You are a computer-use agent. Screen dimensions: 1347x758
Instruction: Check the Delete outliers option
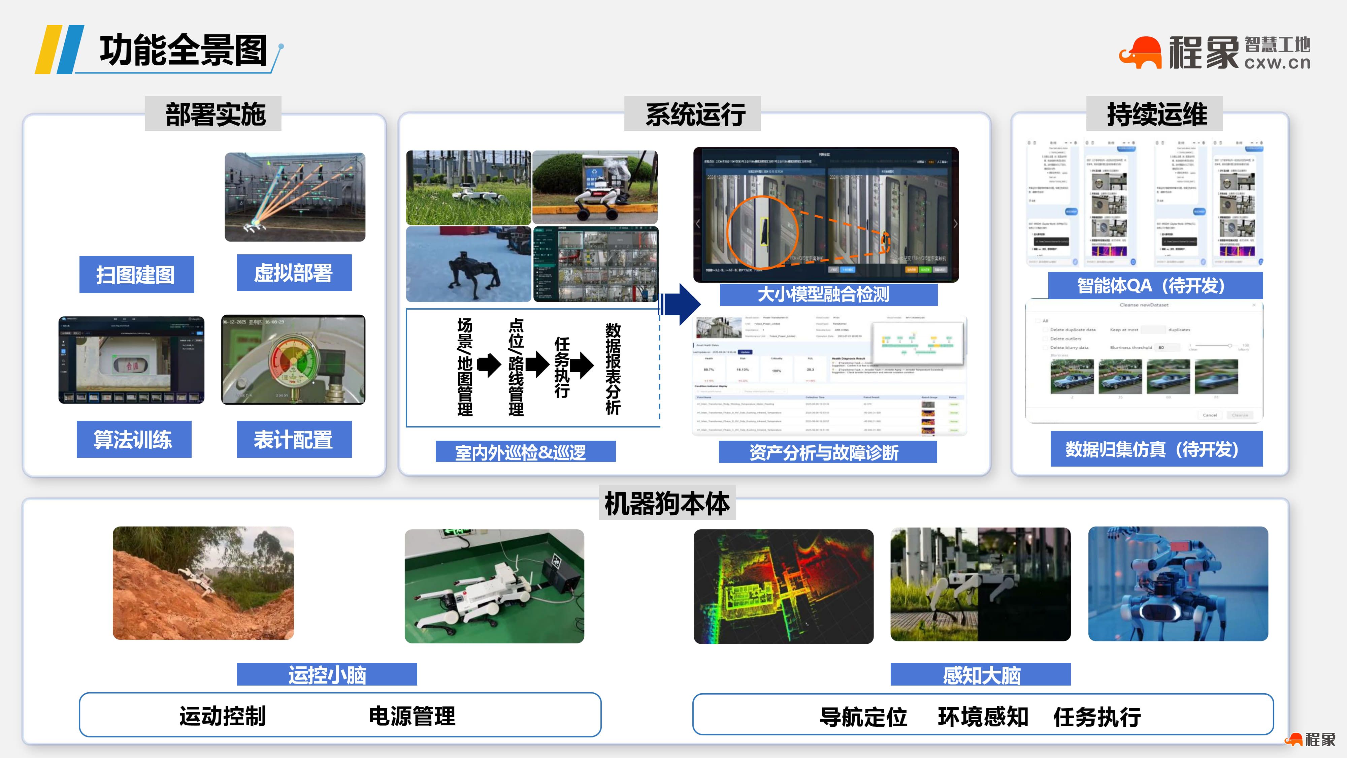(x=1045, y=339)
